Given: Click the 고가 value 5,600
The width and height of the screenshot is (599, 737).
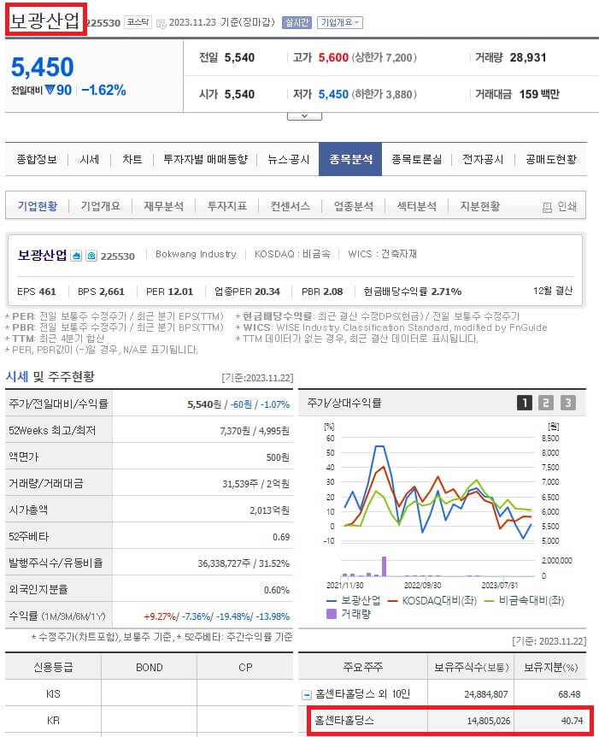Looking at the screenshot, I should (333, 58).
